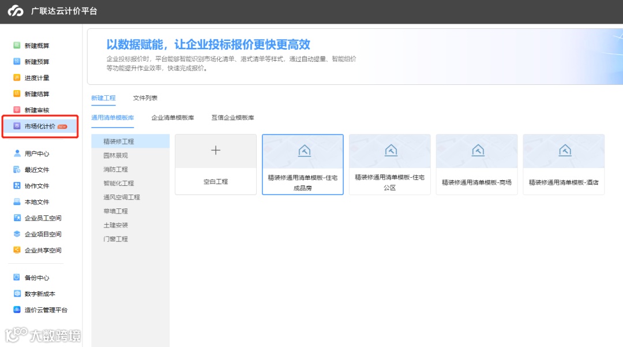Image resolution: width=623 pixels, height=347 pixels.
Task: Switch to the 文件列表 tab
Action: click(x=145, y=98)
